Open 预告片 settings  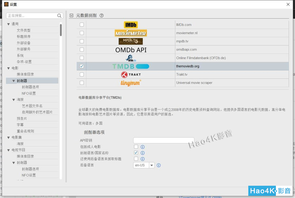coord(22,119)
